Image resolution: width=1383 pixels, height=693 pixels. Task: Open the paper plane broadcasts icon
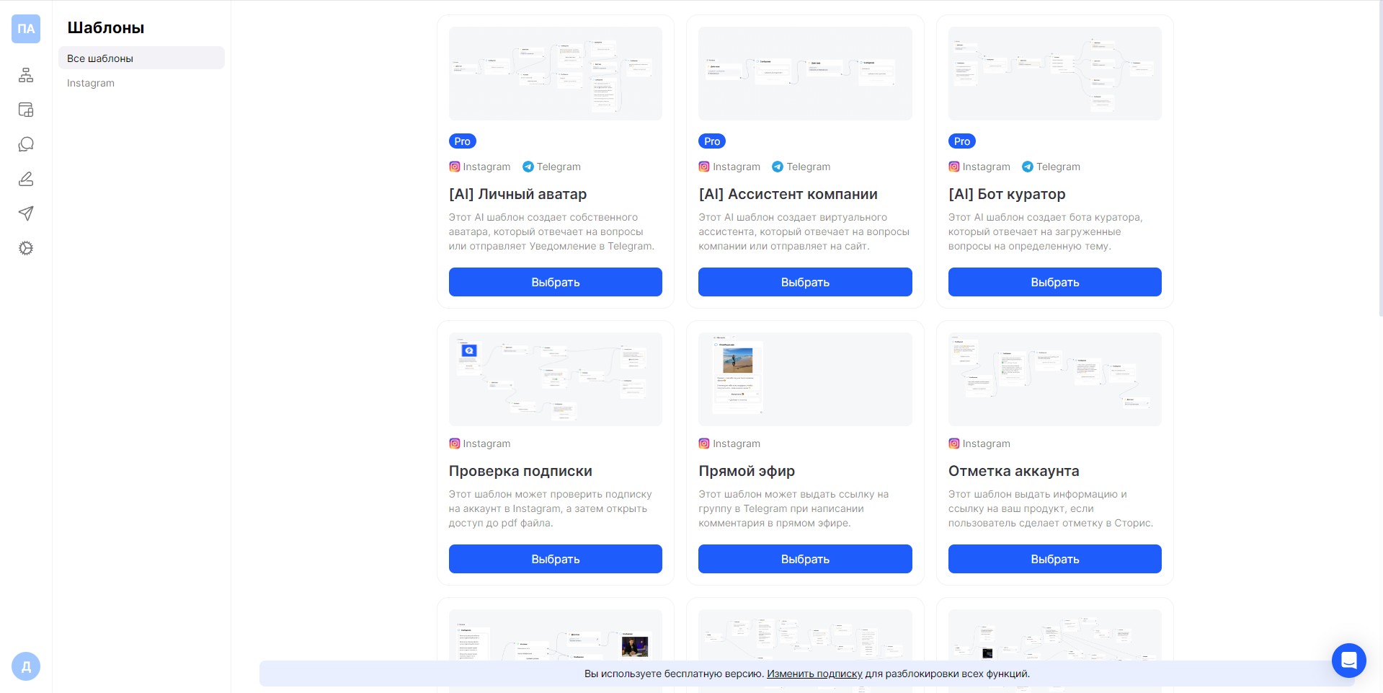tap(26, 213)
